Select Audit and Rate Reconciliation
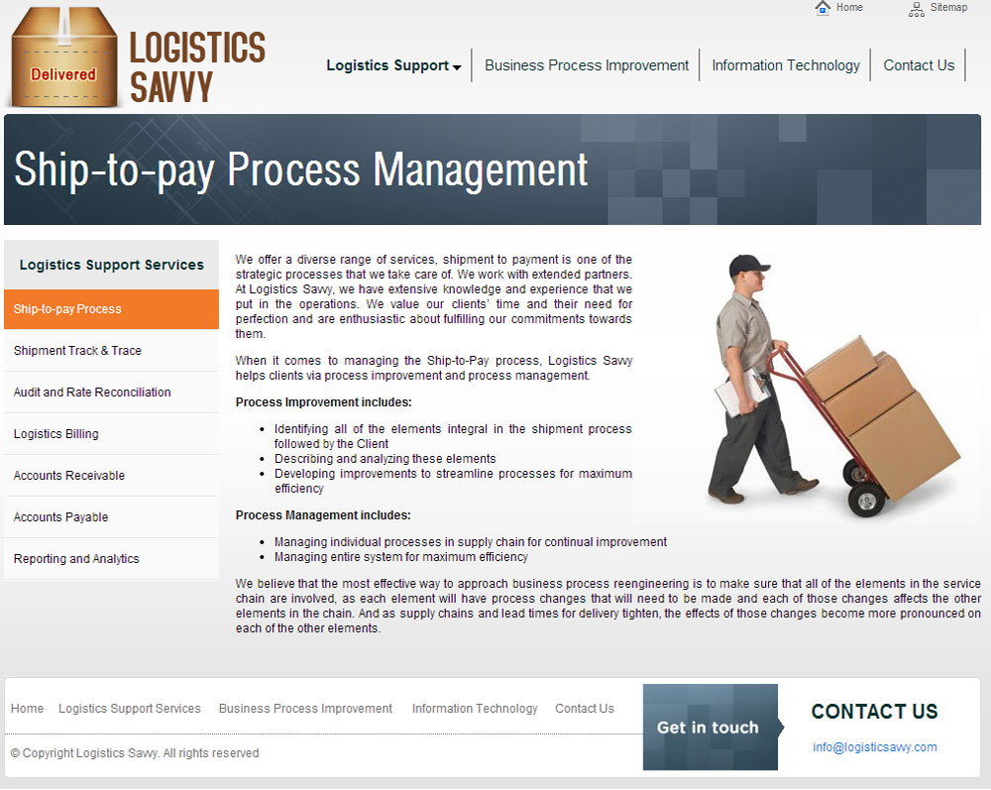Image resolution: width=991 pixels, height=790 pixels. [111, 393]
